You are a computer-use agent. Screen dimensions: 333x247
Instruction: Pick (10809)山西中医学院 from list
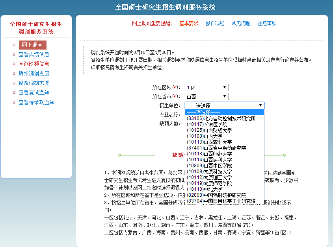pyautogui.click(x=225, y=166)
